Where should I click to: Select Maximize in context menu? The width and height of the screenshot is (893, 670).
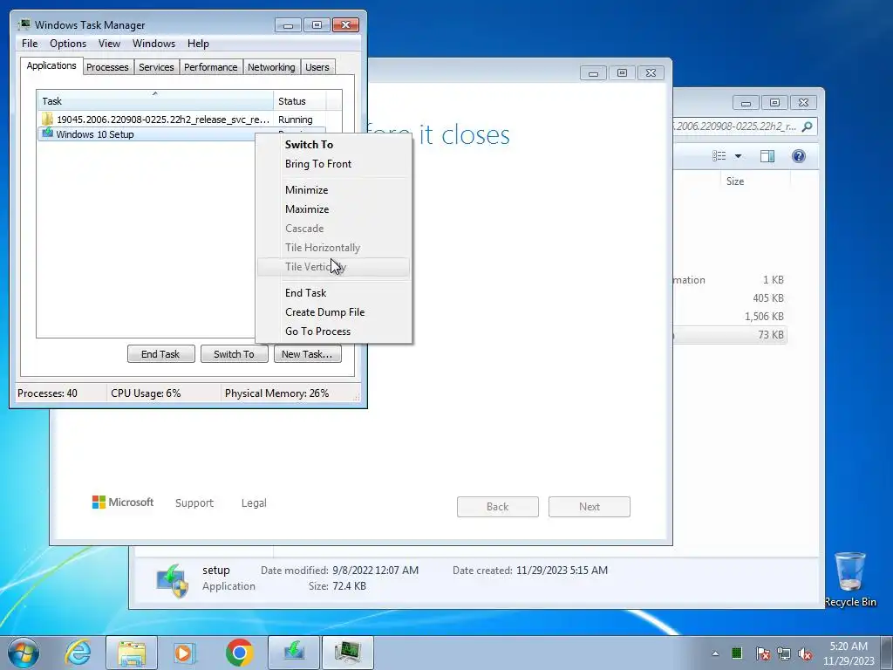333,209
